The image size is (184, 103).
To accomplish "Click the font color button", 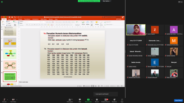I will (52, 25).
